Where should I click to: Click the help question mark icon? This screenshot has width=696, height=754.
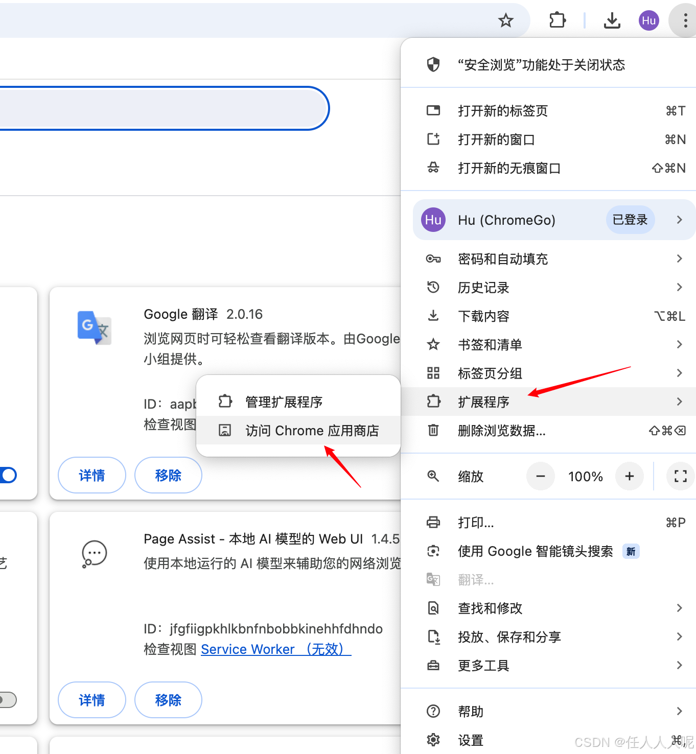coord(433,711)
